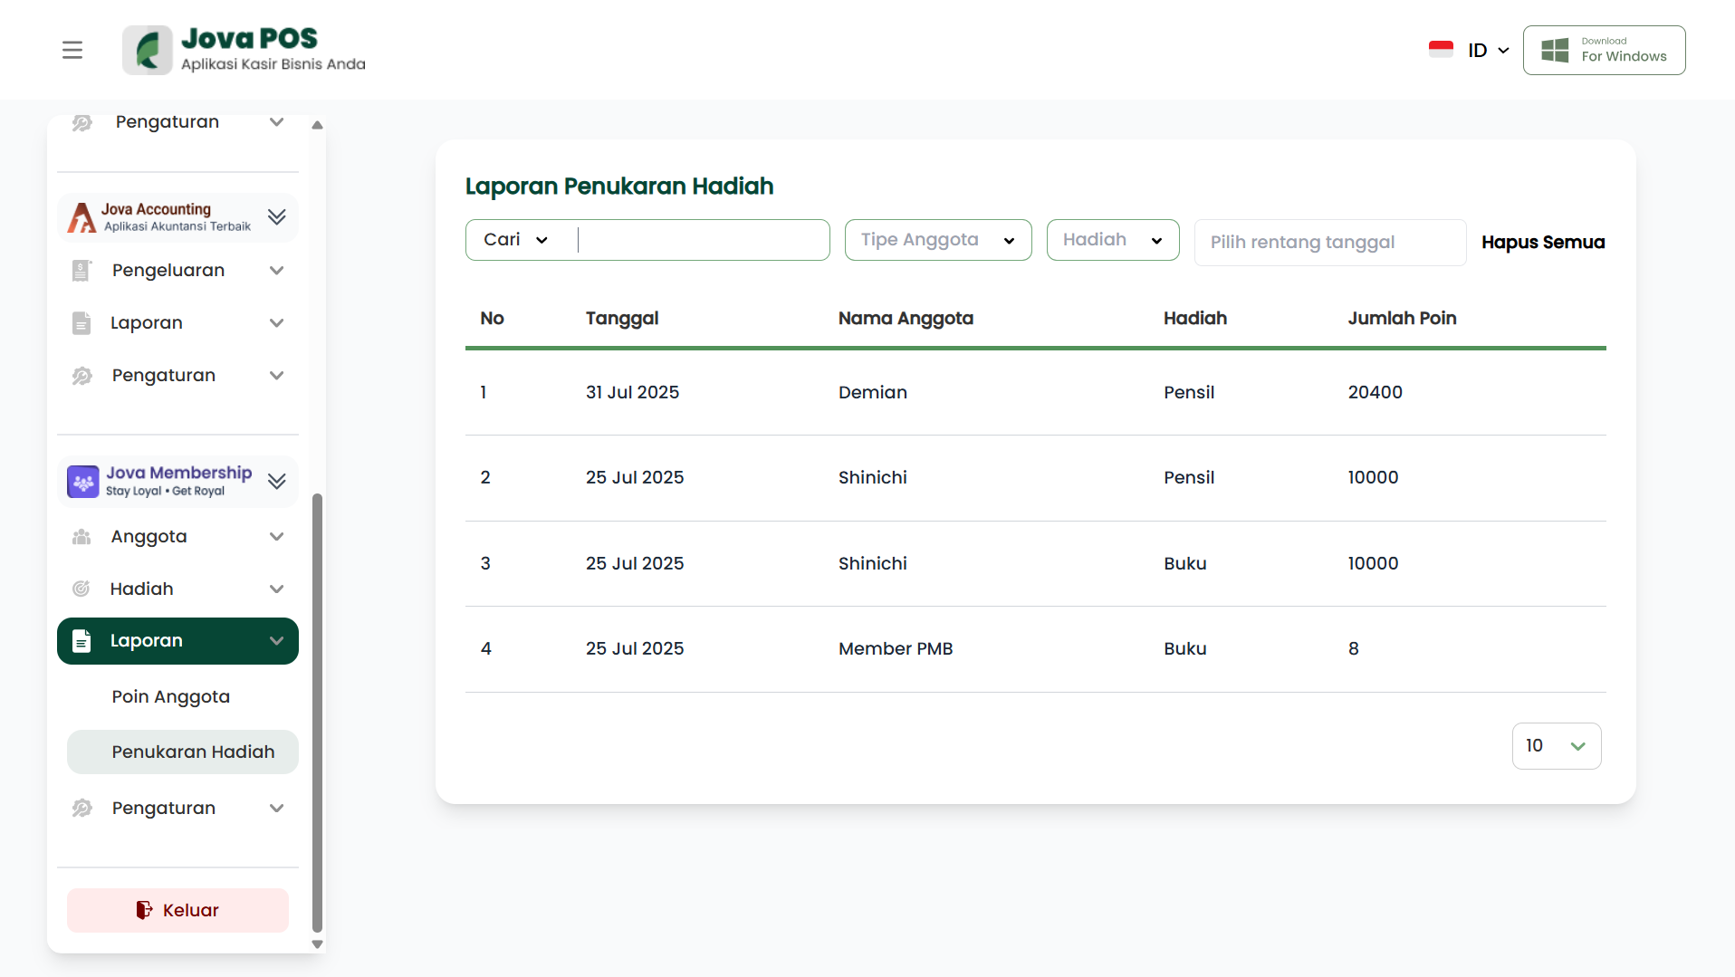Open the Hadiah filter dropdown
The image size is (1735, 977).
tap(1112, 240)
